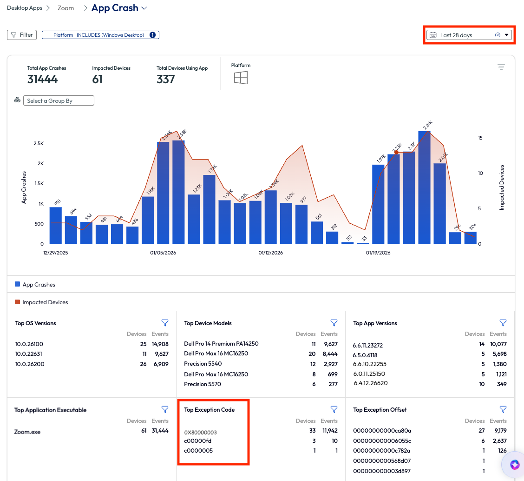
Task: Click the calendar icon in the date picker
Action: point(434,35)
